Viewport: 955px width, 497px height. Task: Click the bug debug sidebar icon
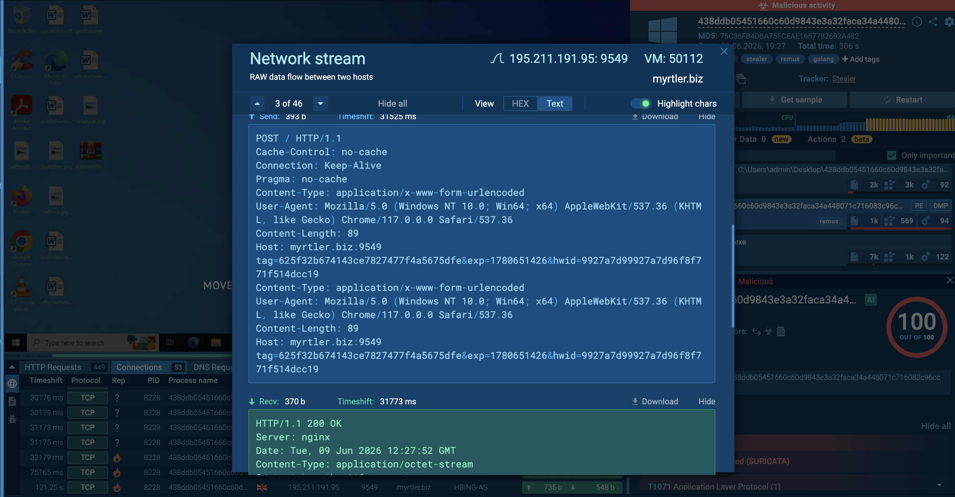click(x=12, y=419)
